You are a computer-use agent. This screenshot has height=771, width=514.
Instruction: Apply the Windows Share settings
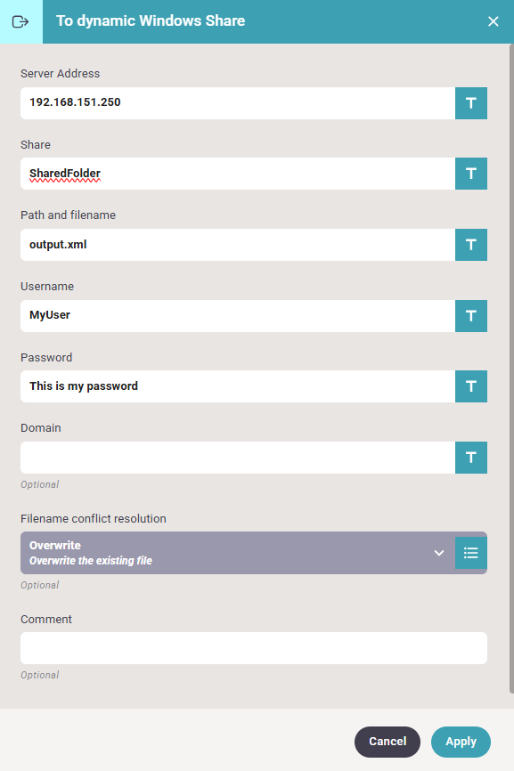pyautogui.click(x=461, y=742)
